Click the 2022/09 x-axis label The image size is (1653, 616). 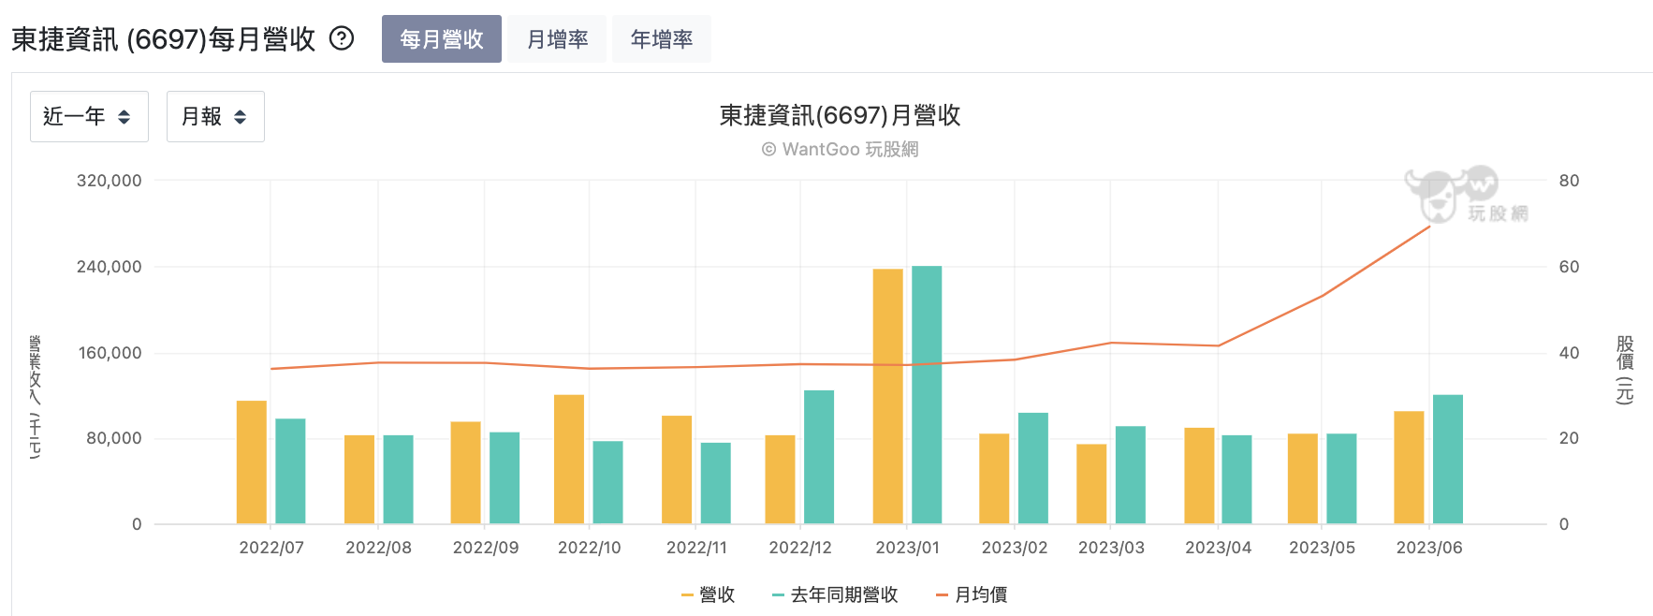pyautogui.click(x=486, y=548)
